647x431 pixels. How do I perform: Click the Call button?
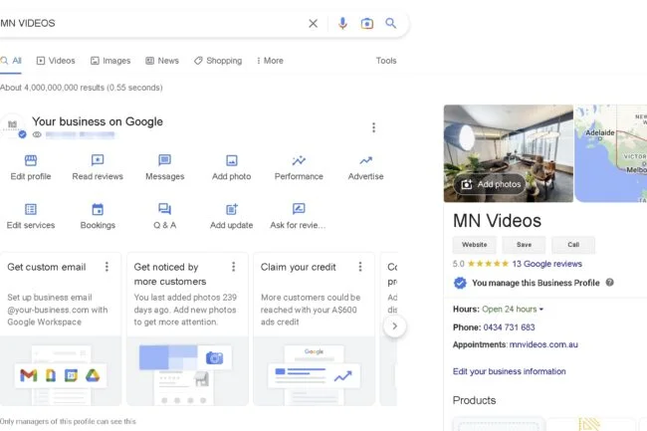pyautogui.click(x=573, y=245)
